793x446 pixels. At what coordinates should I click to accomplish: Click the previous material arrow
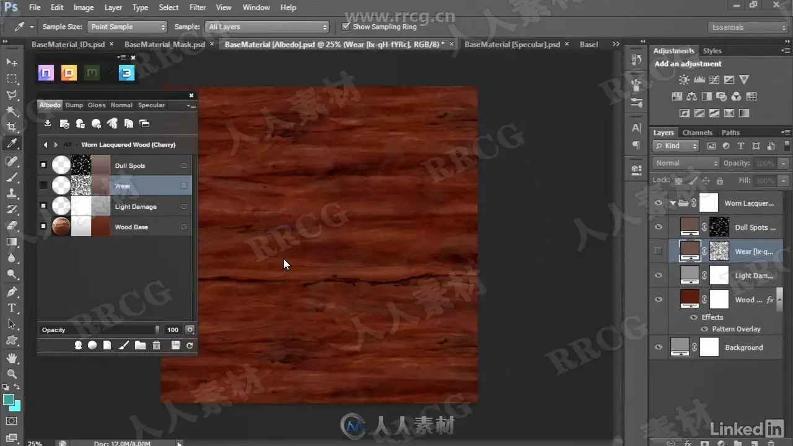(46, 145)
